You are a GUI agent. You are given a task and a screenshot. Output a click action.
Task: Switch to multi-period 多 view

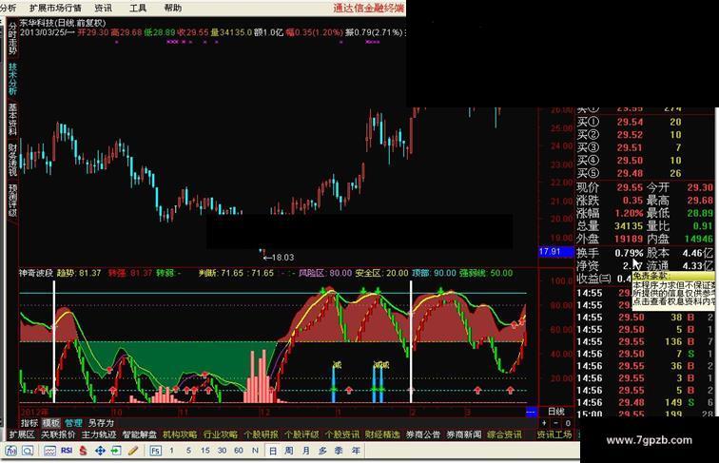point(322,451)
